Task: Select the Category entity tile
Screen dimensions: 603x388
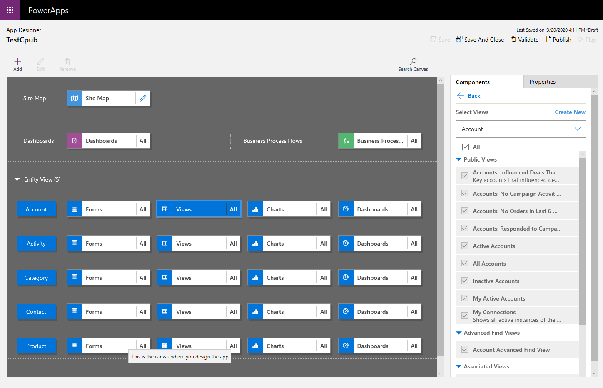Action: coord(36,278)
